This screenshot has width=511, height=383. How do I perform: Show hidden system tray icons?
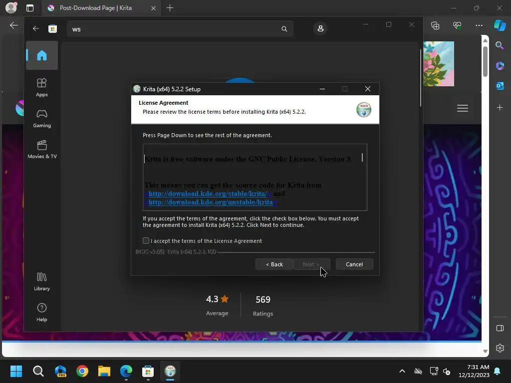(x=402, y=371)
